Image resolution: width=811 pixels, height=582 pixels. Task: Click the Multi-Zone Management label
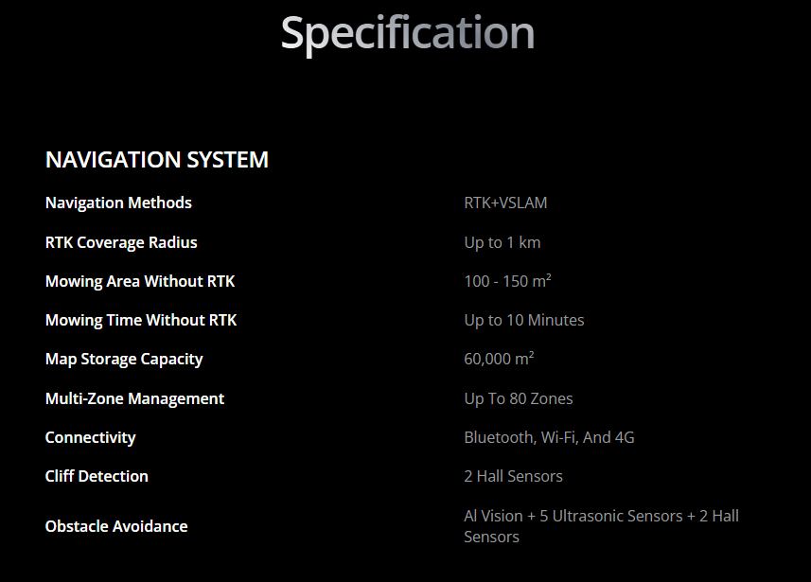tap(134, 398)
